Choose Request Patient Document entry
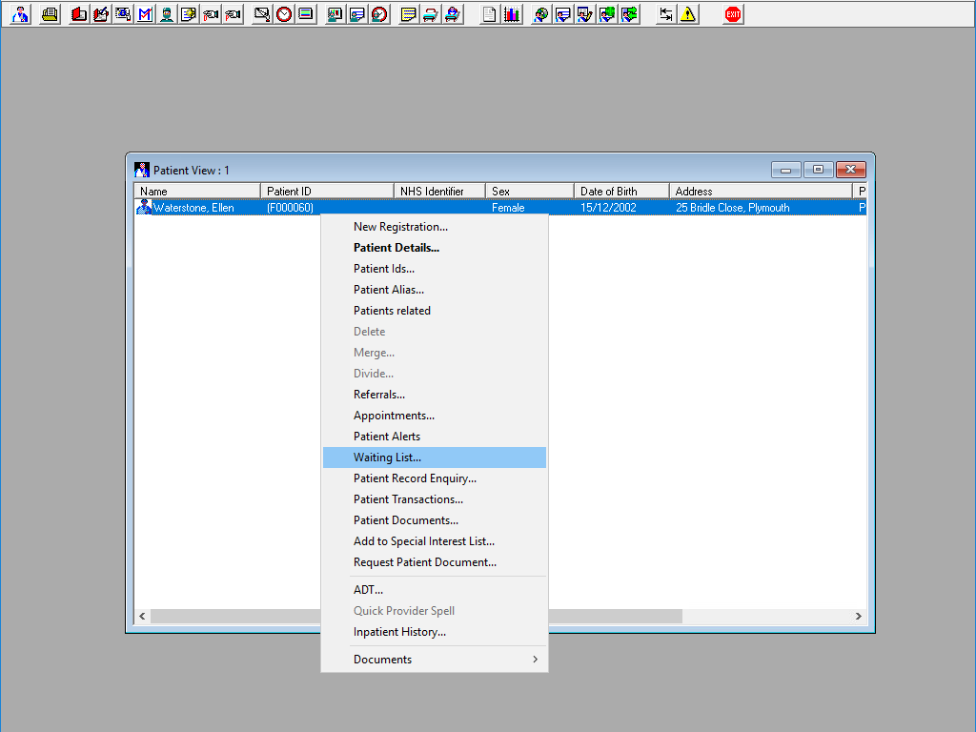976x732 pixels. 435,562
